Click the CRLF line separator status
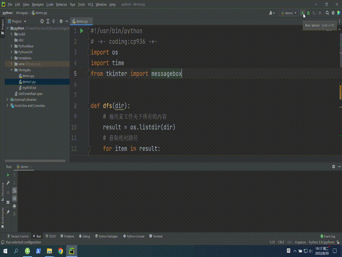This screenshot has width=342, height=257. [281, 242]
